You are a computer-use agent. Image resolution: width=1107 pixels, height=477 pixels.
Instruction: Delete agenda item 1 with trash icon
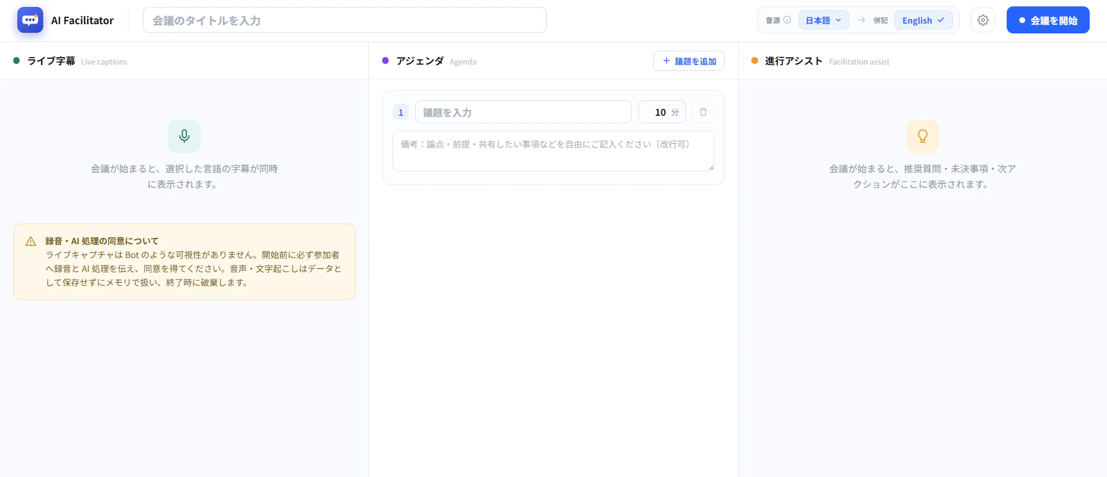click(703, 112)
